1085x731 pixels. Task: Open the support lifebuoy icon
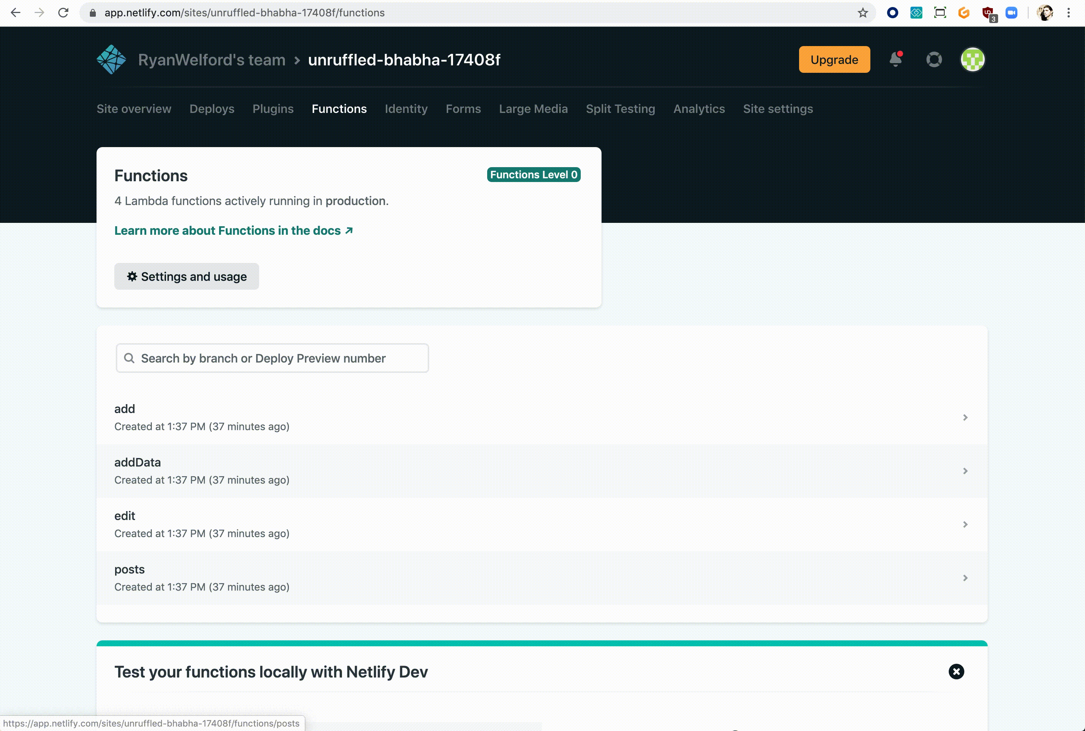(934, 60)
